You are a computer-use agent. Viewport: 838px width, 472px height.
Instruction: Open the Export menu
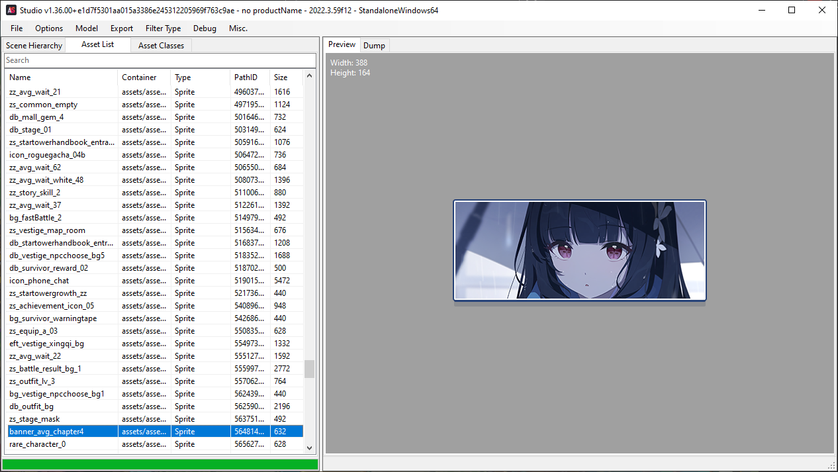122,28
